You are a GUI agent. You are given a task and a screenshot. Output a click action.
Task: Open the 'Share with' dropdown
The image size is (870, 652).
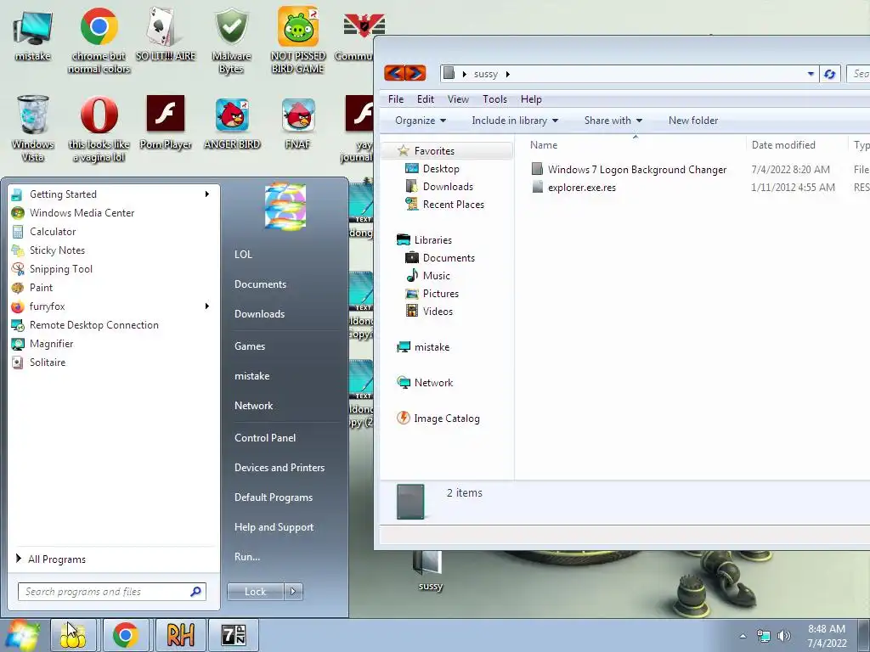pos(613,121)
